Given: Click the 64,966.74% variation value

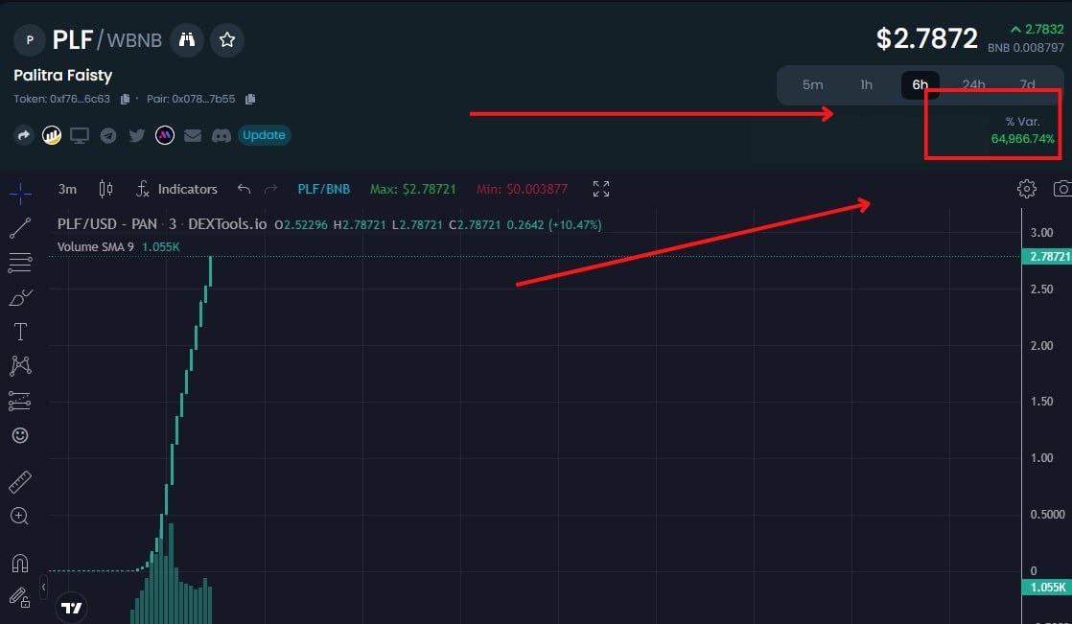Looking at the screenshot, I should point(1023,139).
